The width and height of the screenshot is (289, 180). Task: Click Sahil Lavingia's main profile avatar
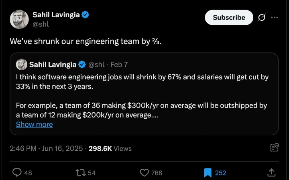click(19, 19)
